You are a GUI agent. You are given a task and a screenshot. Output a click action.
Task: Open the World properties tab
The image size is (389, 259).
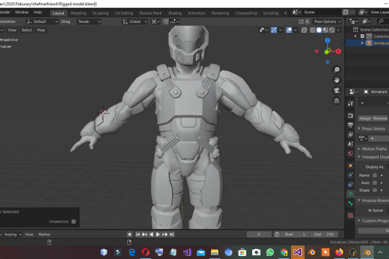tap(350, 154)
